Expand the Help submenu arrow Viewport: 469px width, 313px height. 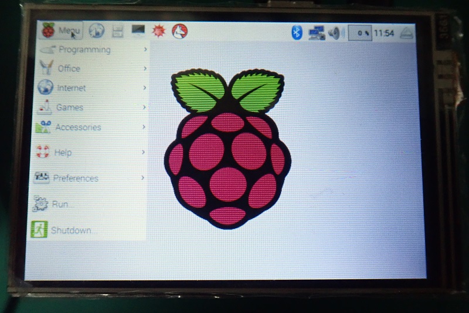coord(143,152)
